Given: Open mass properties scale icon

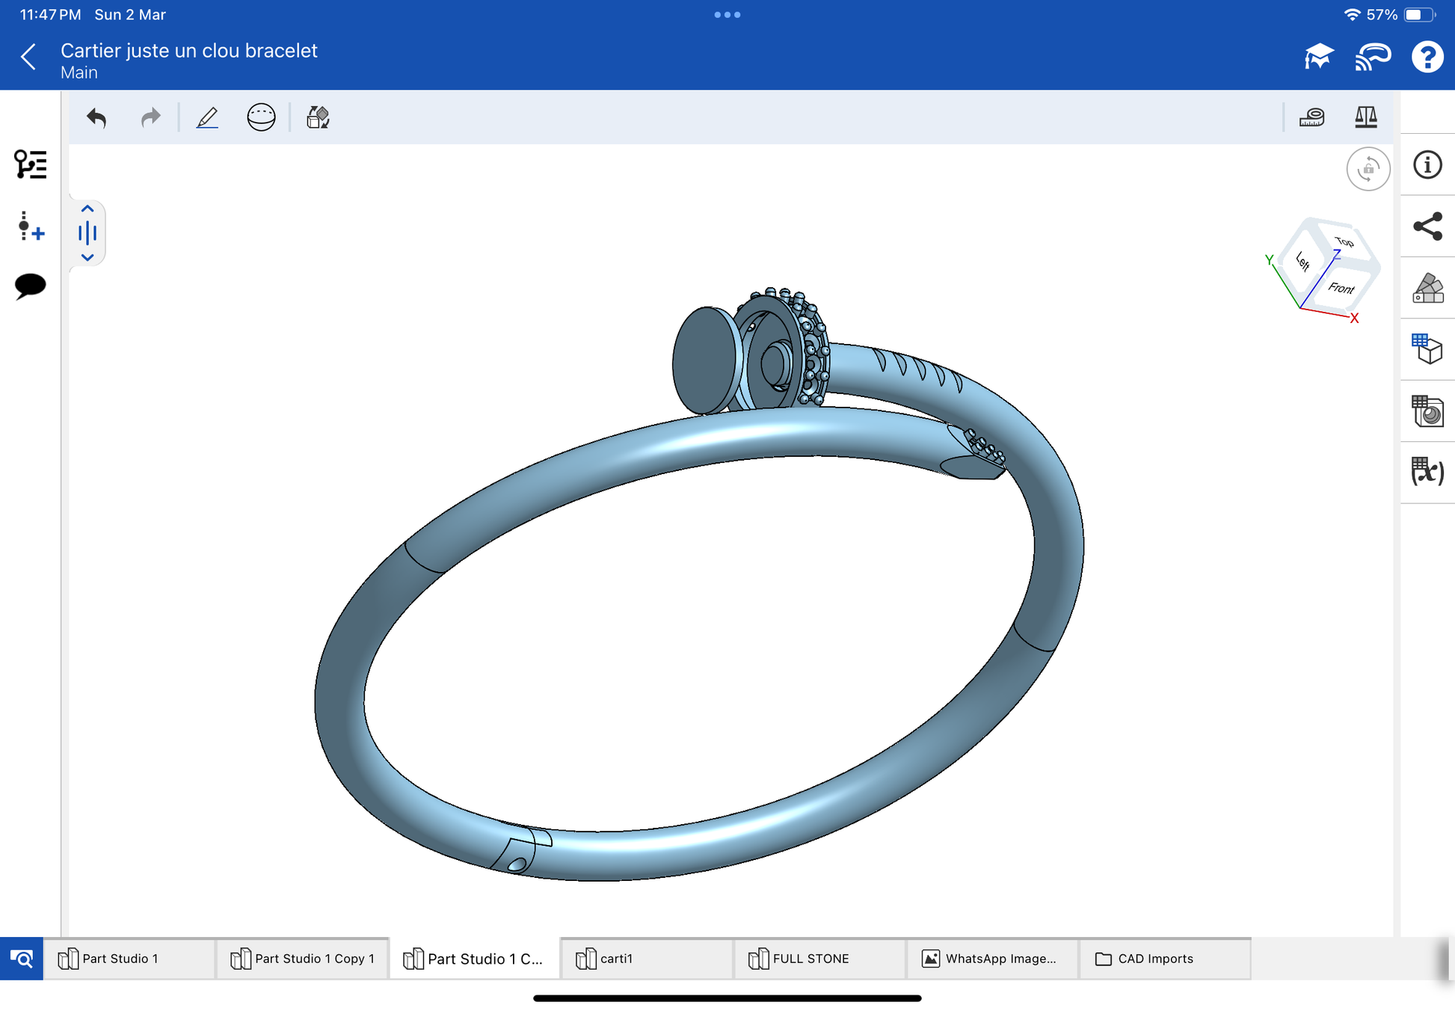Looking at the screenshot, I should pyautogui.click(x=1365, y=117).
